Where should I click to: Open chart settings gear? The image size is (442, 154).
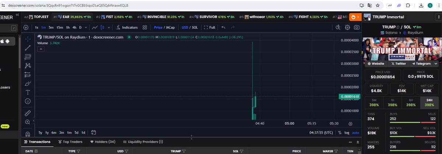(347, 27)
